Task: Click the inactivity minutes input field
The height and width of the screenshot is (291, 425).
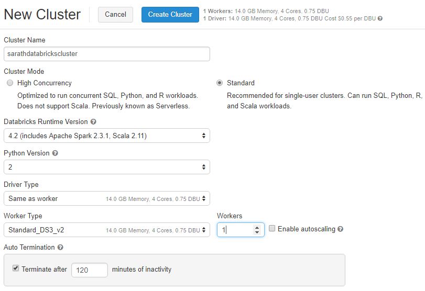Action: (89, 270)
